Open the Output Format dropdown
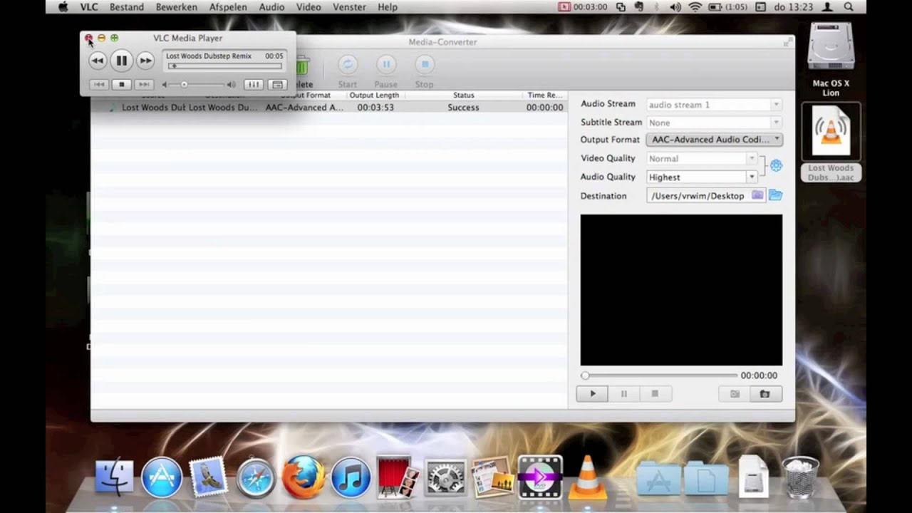912x513 pixels. click(x=714, y=140)
